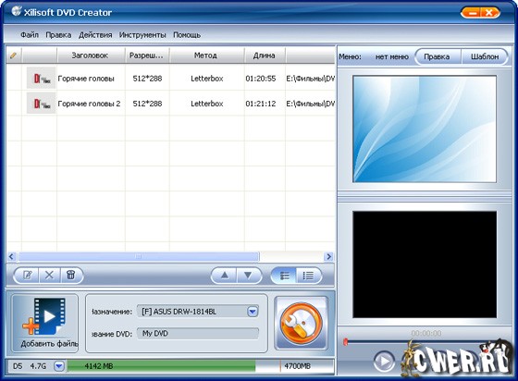Open the Действия menu

[95, 35]
